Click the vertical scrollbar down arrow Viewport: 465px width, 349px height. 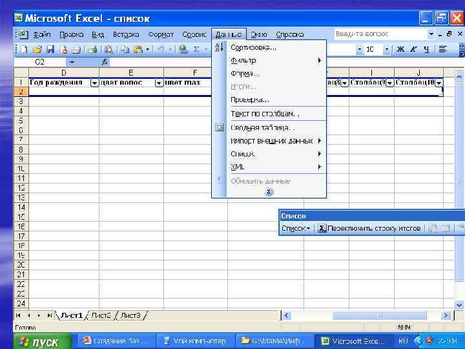pyautogui.click(x=459, y=305)
